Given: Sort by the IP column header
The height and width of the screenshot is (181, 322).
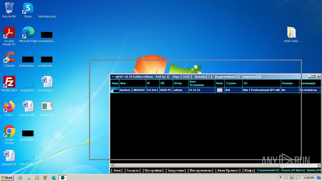Looking at the screenshot, I should coord(153,83).
